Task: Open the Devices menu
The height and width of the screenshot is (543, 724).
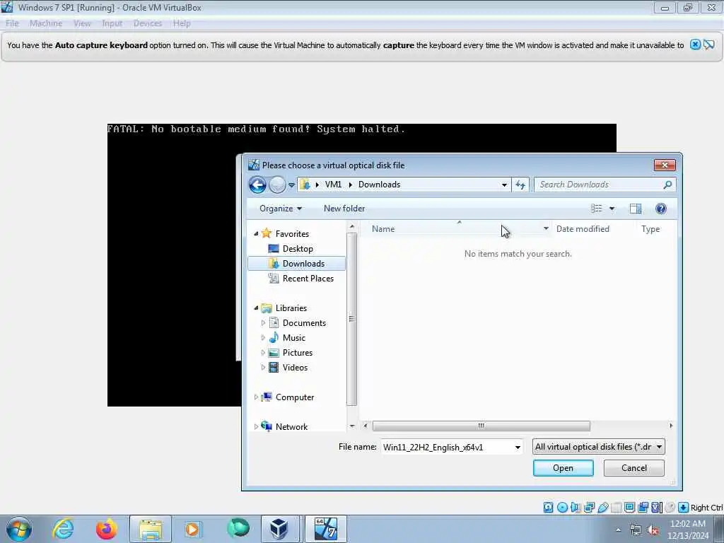Action: tap(148, 23)
